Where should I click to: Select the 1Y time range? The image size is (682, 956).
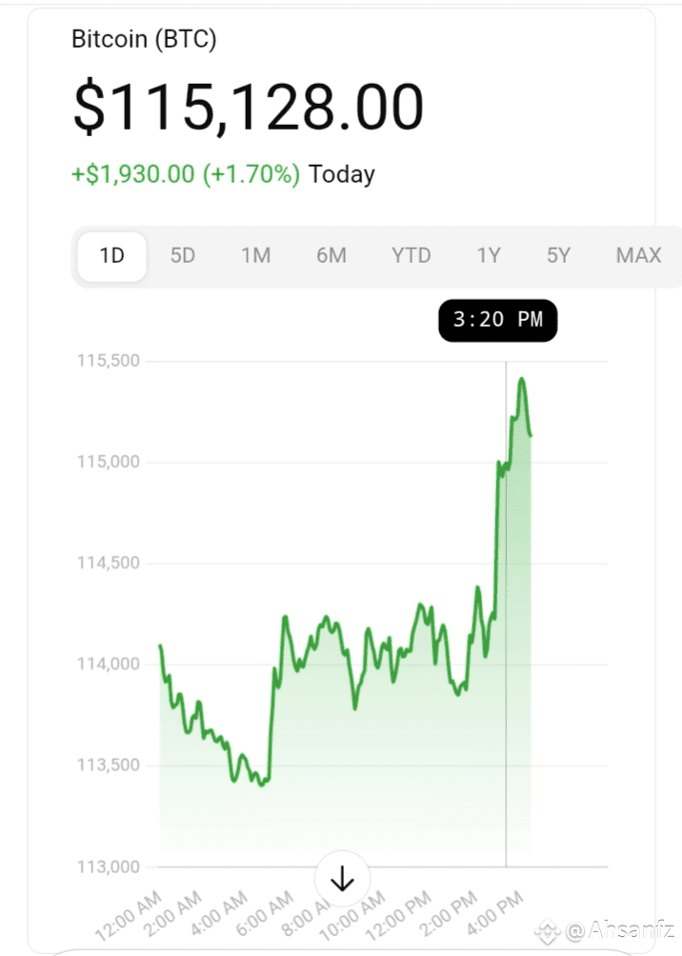point(489,255)
